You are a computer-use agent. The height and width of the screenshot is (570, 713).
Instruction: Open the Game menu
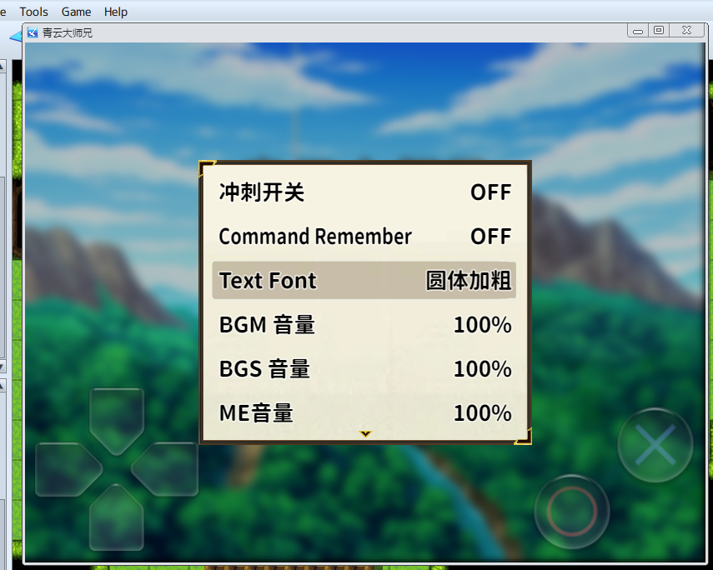76,12
